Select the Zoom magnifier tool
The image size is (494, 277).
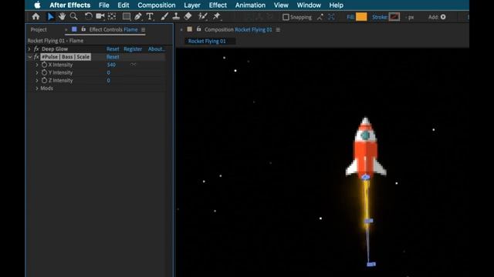click(74, 17)
